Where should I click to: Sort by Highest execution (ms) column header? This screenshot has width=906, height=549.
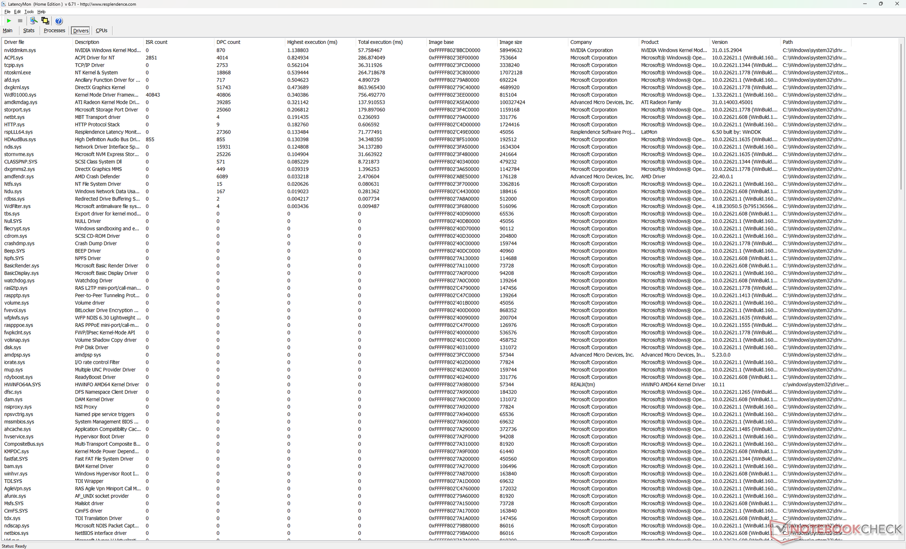click(x=312, y=42)
